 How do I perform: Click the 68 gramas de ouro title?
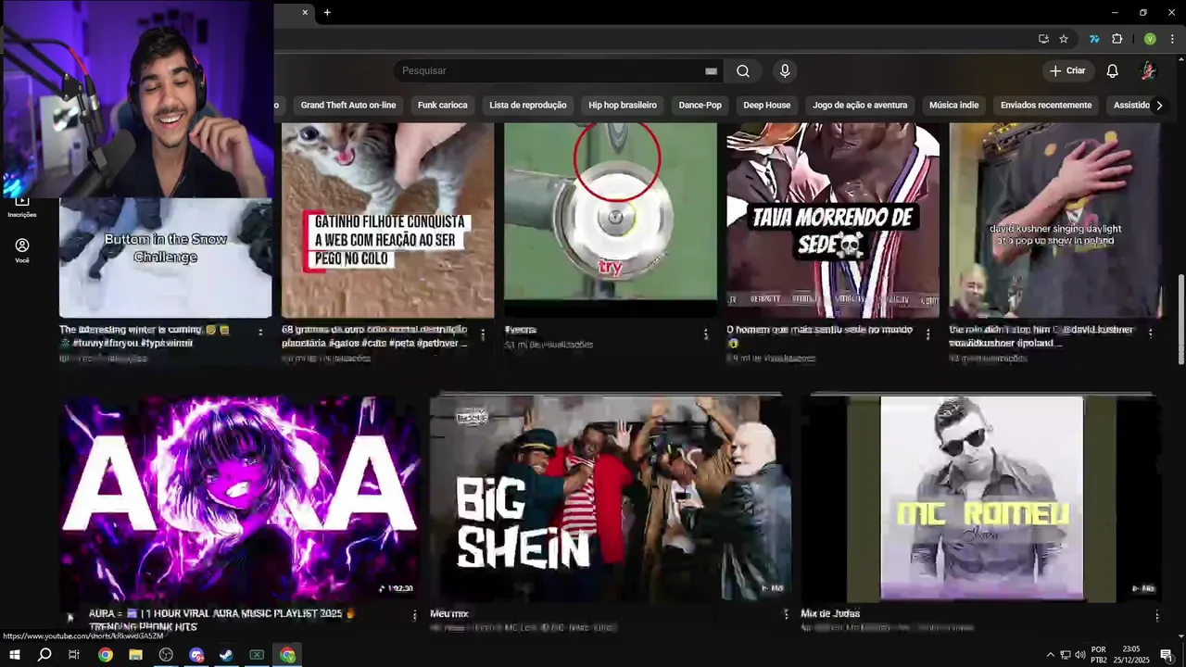375,336
